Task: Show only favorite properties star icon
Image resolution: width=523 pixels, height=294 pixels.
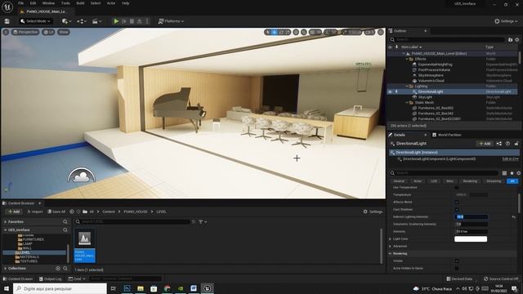Action: [x=512, y=173]
